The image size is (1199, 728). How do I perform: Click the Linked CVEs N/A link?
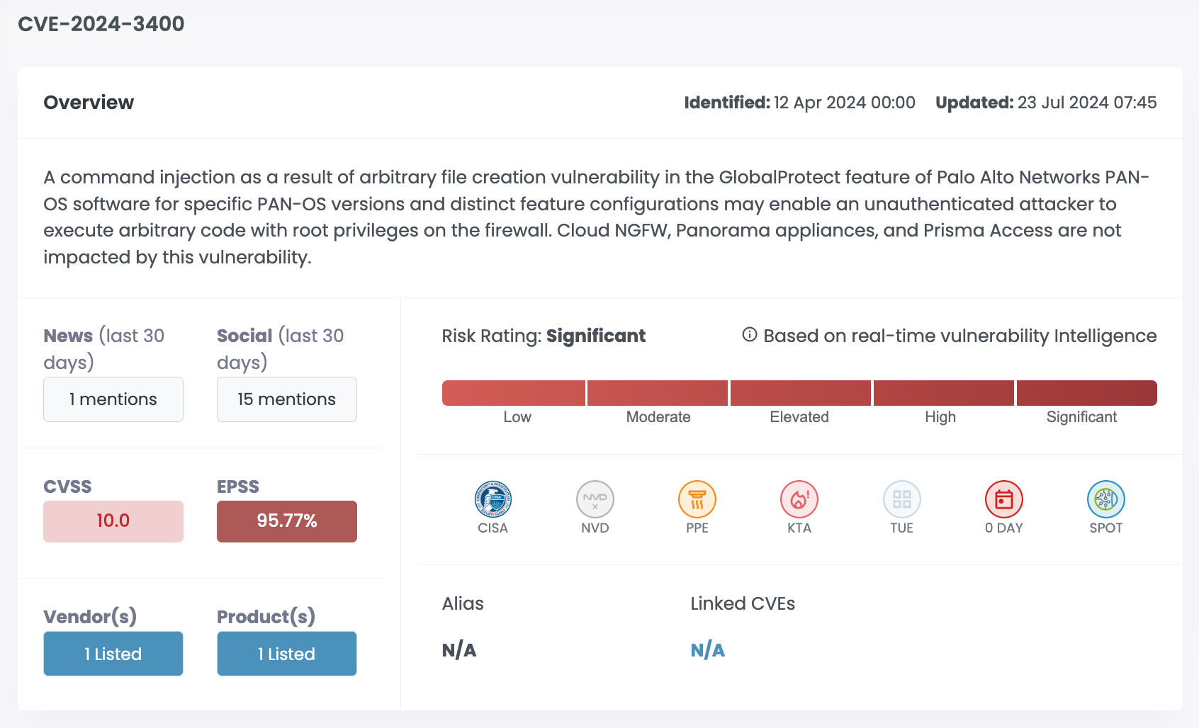[x=707, y=650]
